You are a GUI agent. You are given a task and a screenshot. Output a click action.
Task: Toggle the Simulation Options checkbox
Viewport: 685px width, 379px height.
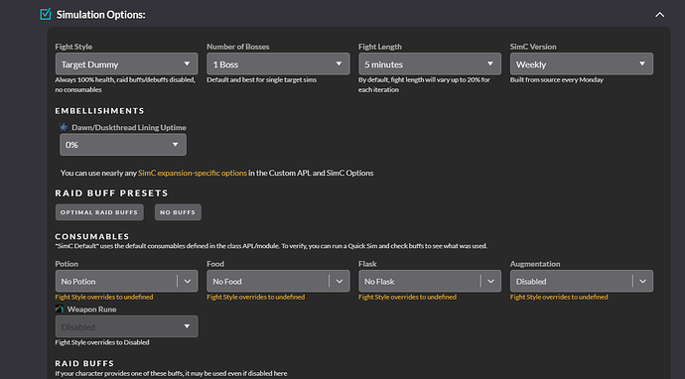(46, 15)
